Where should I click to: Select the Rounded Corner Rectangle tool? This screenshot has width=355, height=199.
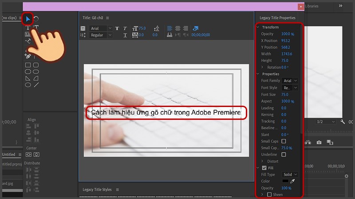tap(36, 65)
